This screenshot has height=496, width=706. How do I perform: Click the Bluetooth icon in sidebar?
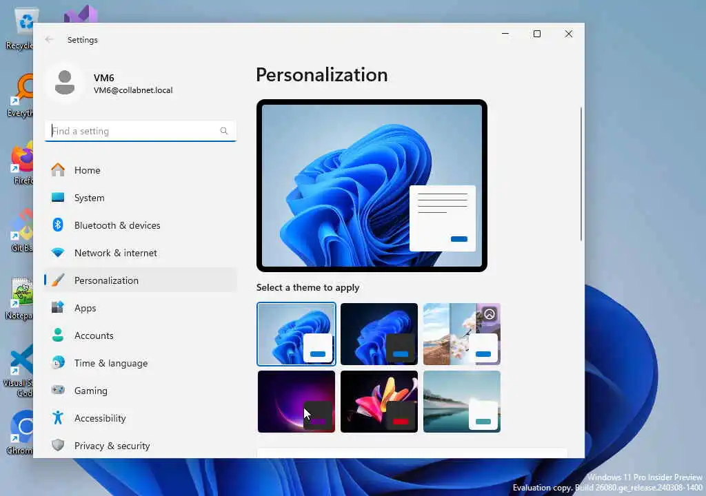[58, 225]
